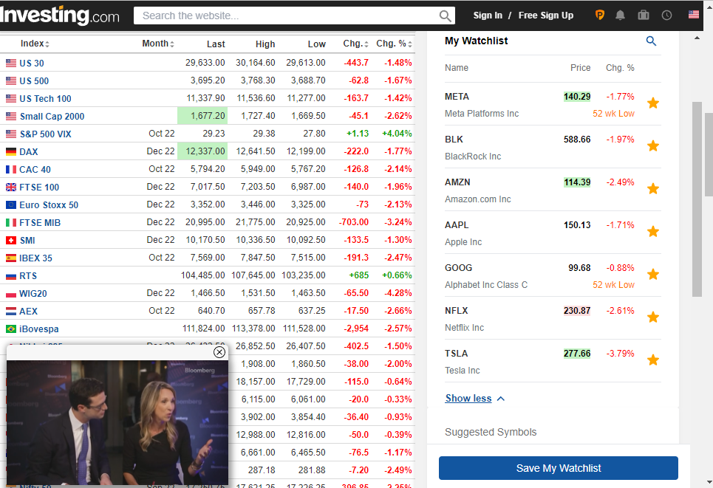Open NFLX ticker in watchlist

(456, 310)
